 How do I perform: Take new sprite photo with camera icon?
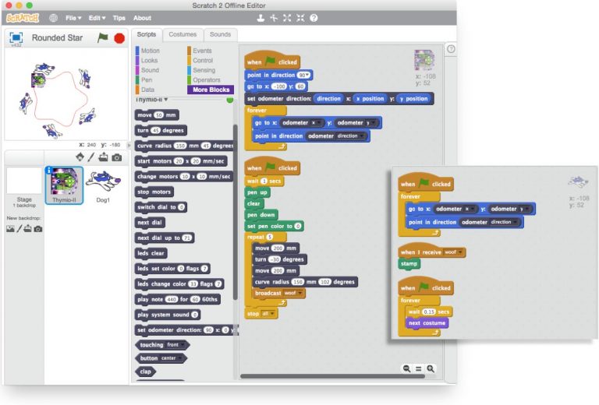[x=117, y=157]
